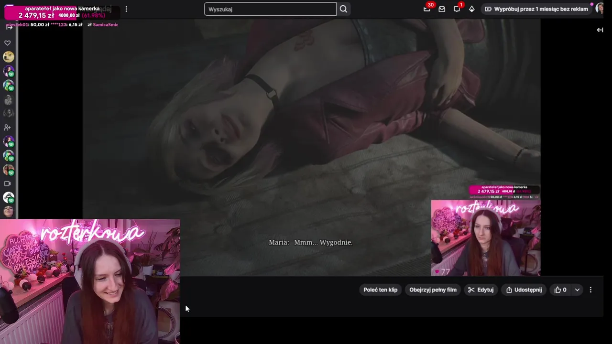This screenshot has width=612, height=344.
Task: Click the Udostępnij share button
Action: (x=524, y=290)
